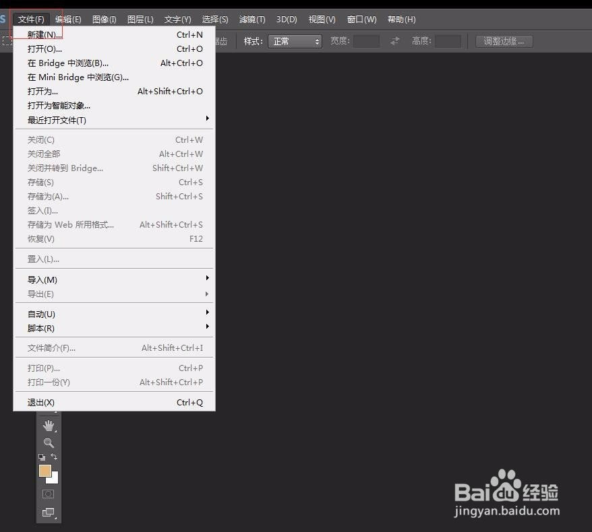Click the 打印一份(Y) menu entry
The height and width of the screenshot is (532, 592).
115,383
